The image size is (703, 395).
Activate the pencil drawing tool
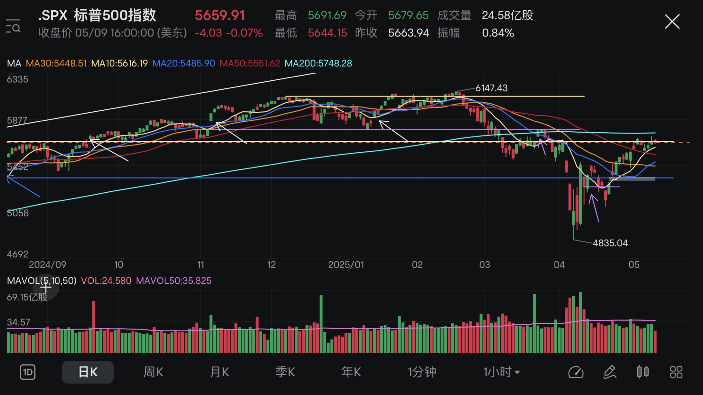[610, 372]
